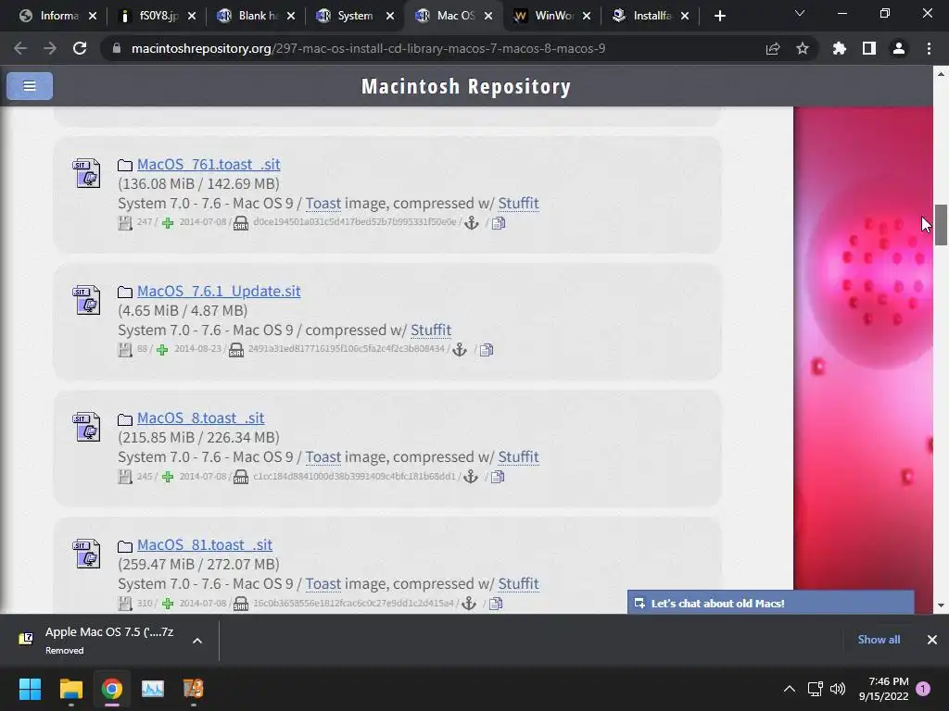Click anchor icon in MacOS_761.toast_.sit row
The width and height of the screenshot is (949, 711).
[x=472, y=223]
